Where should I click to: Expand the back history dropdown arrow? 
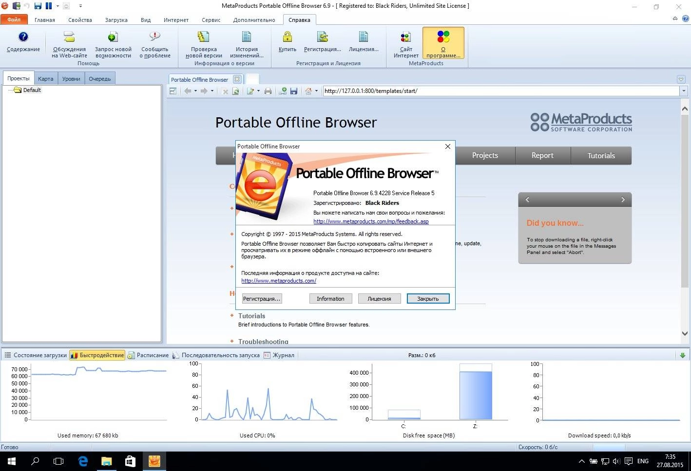pyautogui.click(x=195, y=91)
